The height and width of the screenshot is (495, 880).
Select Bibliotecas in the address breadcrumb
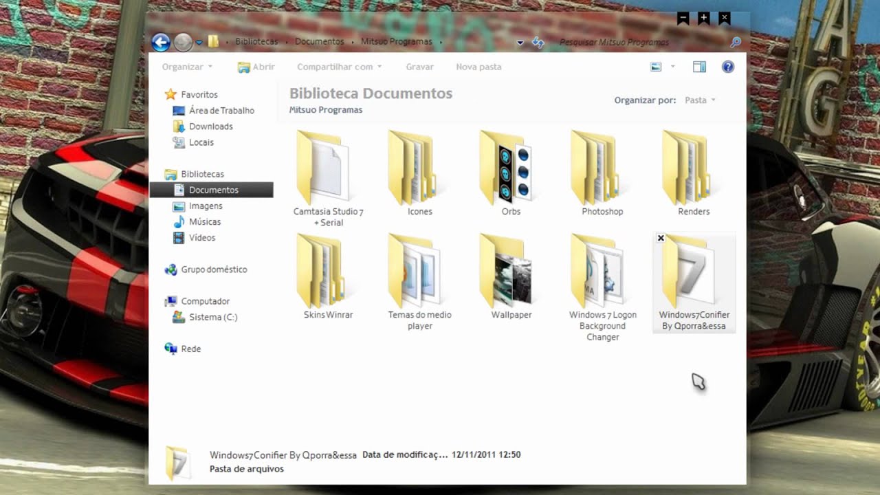256,42
